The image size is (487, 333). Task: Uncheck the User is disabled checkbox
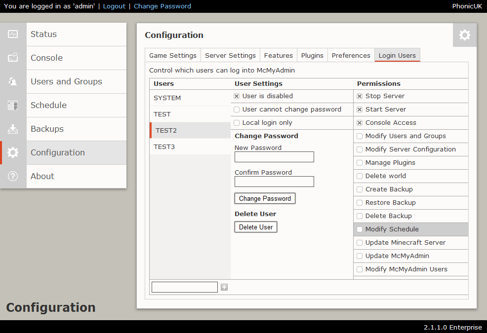pyautogui.click(x=237, y=96)
